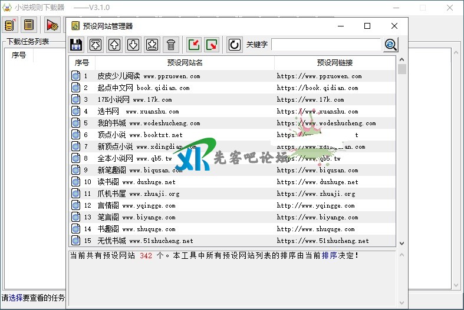
Task: Click the browser search icon beside keyword
Action: 390,45
